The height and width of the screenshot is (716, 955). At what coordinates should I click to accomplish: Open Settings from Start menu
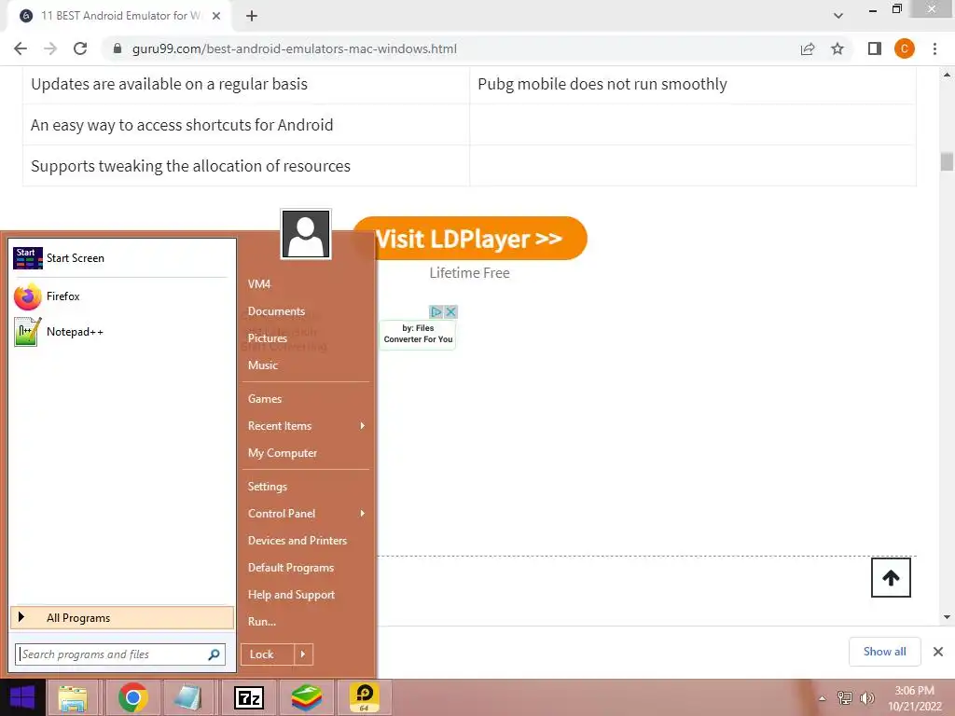tap(268, 487)
